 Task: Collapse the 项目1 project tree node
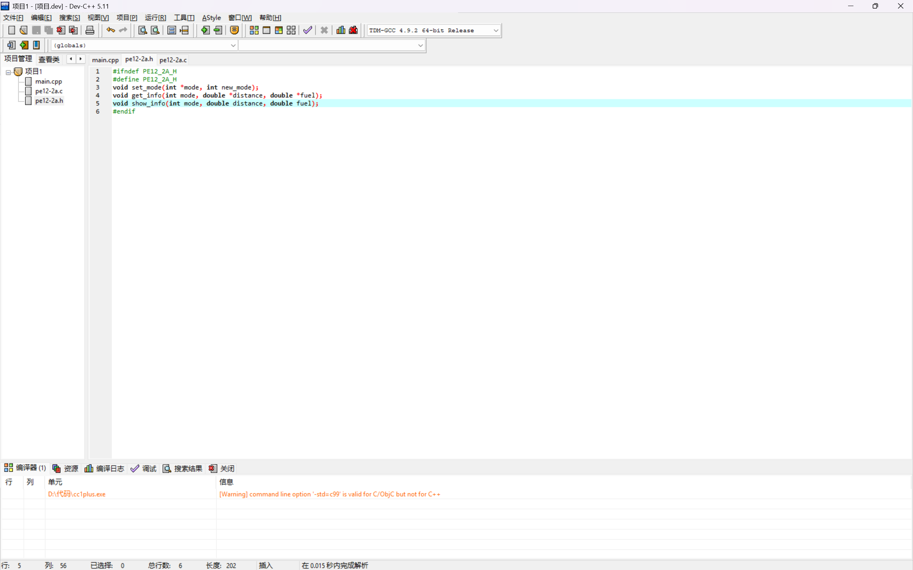pos(8,72)
